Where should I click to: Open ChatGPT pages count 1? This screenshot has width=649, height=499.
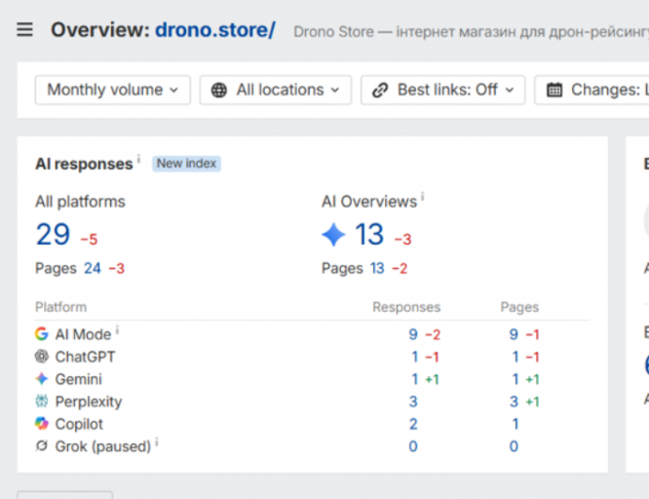click(515, 357)
